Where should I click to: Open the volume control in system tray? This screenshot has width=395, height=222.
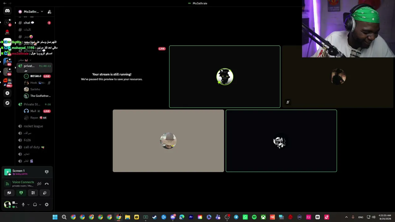pyautogui.click(x=374, y=217)
